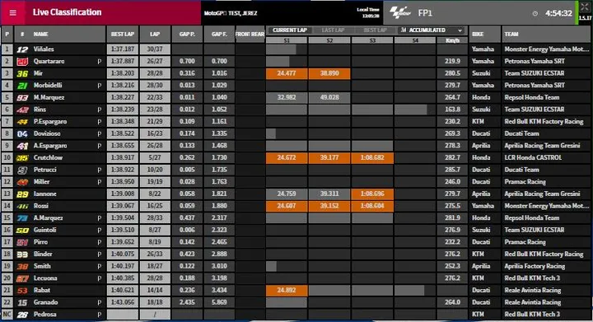The height and width of the screenshot is (322, 593).
Task: Sort by GAP P. column header
Action: [187, 34]
